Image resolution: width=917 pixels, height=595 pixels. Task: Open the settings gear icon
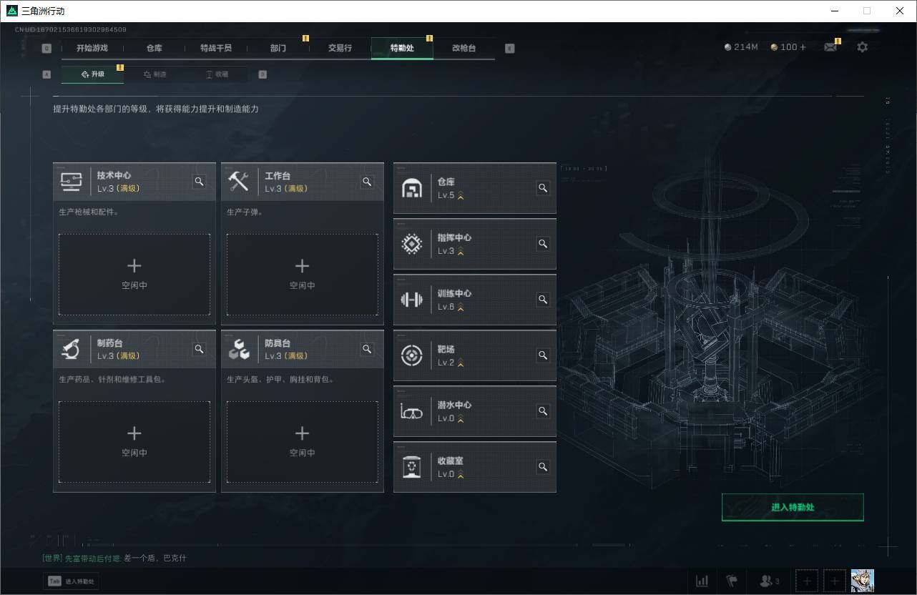pos(863,47)
